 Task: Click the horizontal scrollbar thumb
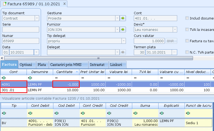(x=98, y=58)
